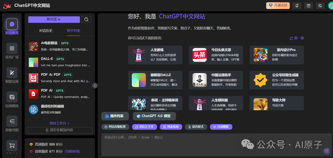
Task: Select the PDF Ai PDF assistant name
Action: (x=51, y=75)
